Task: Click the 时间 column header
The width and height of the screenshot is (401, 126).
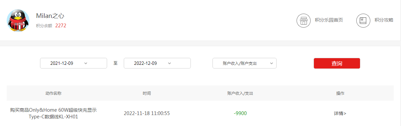Action: [147, 93]
